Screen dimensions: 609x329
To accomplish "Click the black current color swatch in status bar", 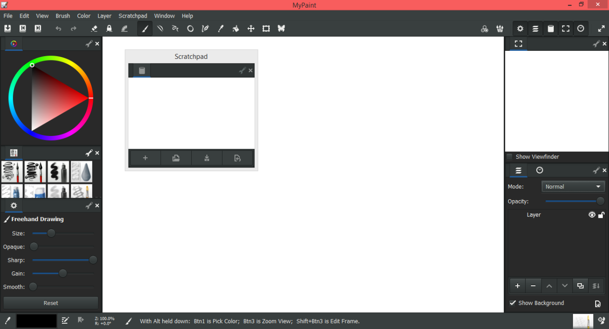I will tap(37, 321).
